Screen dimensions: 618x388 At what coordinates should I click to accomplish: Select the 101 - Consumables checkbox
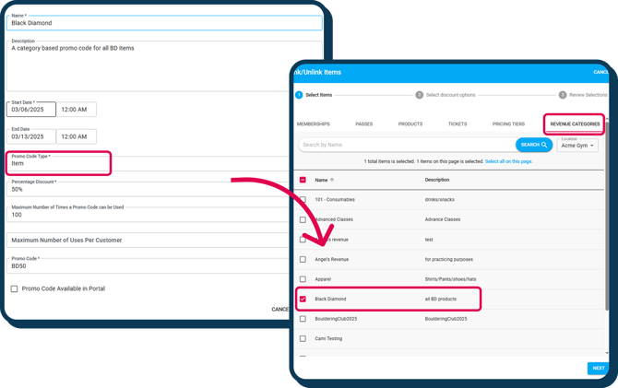click(303, 199)
